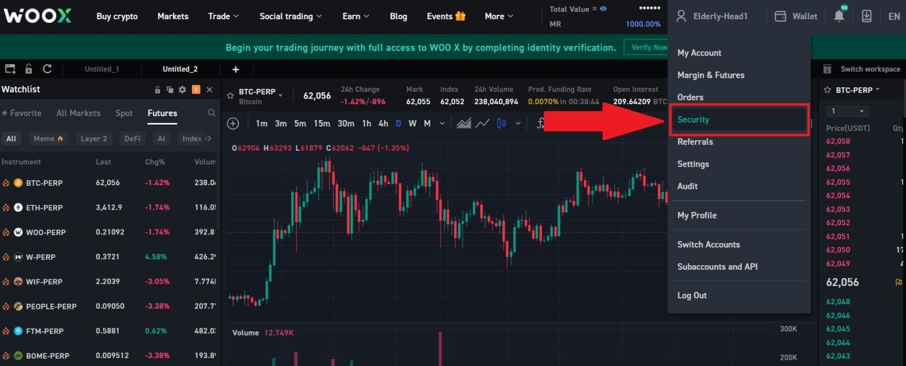The image size is (906, 366).
Task: Click the Watchlist search magnifier icon
Action: 211,113
